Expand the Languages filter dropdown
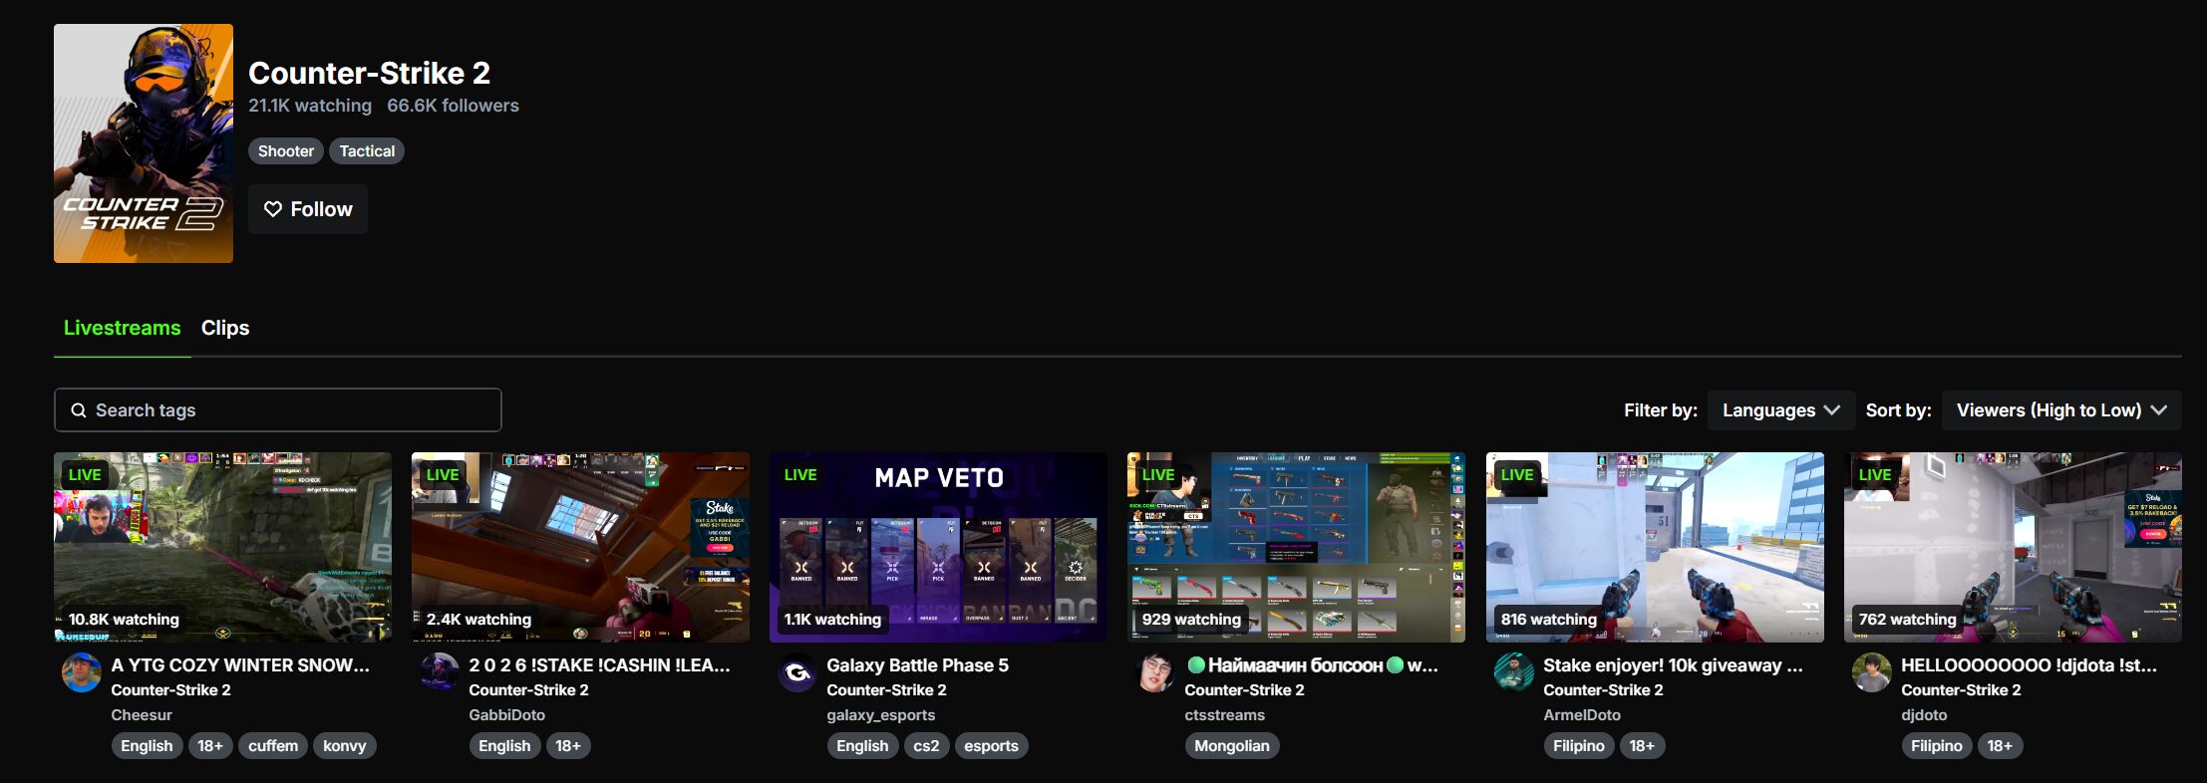Viewport: 2207px width, 783px height. (1780, 410)
